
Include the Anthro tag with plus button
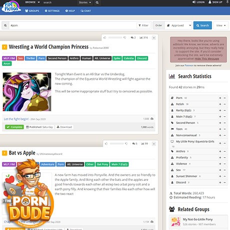[x=220, y=151]
